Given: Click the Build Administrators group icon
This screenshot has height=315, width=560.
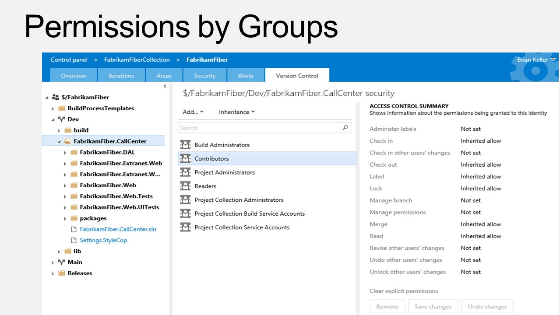Looking at the screenshot, I should [x=185, y=145].
